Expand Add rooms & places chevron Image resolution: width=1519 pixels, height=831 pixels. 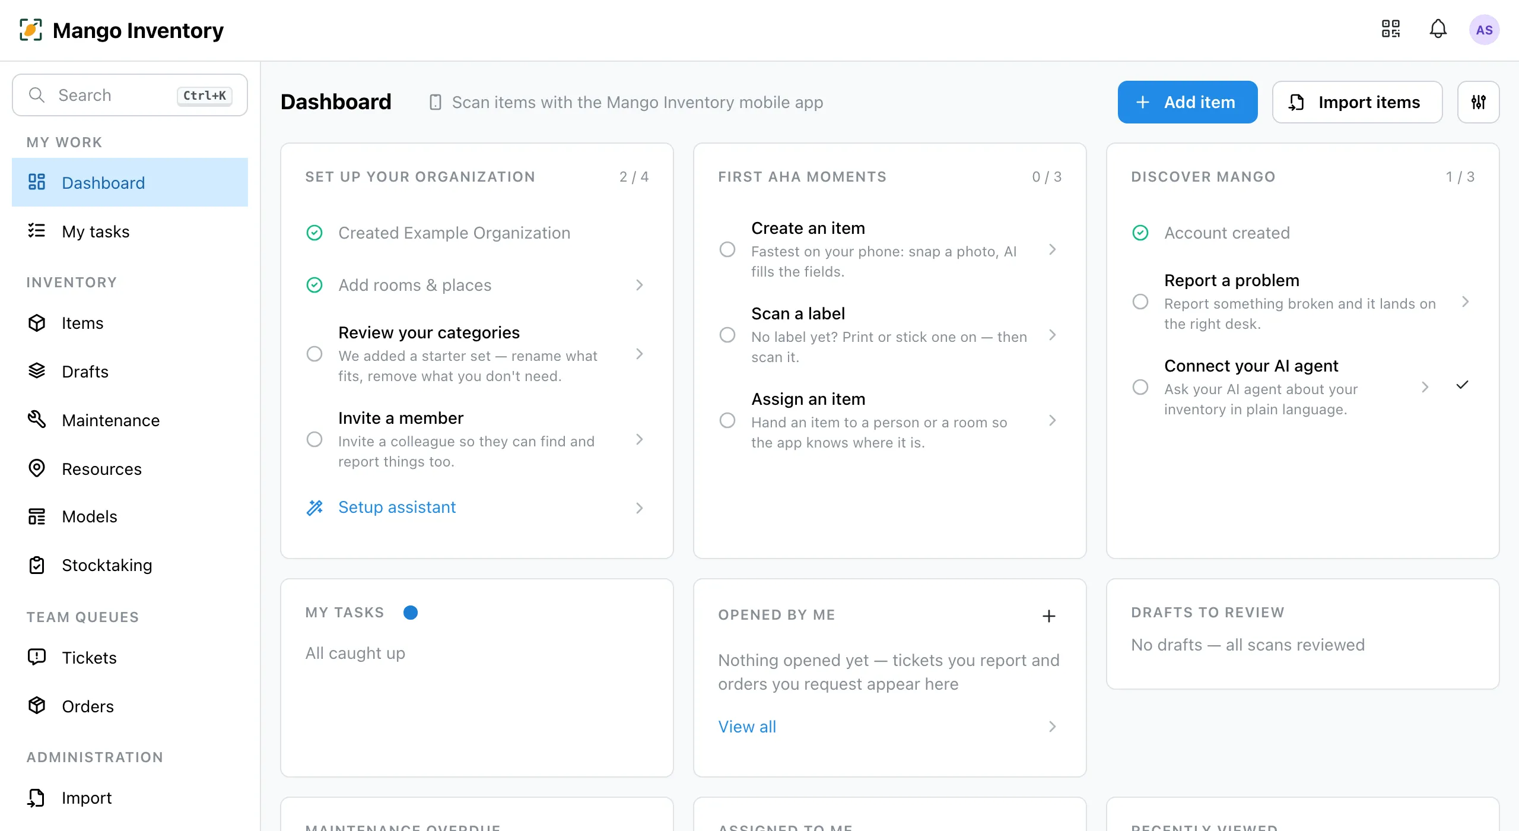click(x=639, y=285)
